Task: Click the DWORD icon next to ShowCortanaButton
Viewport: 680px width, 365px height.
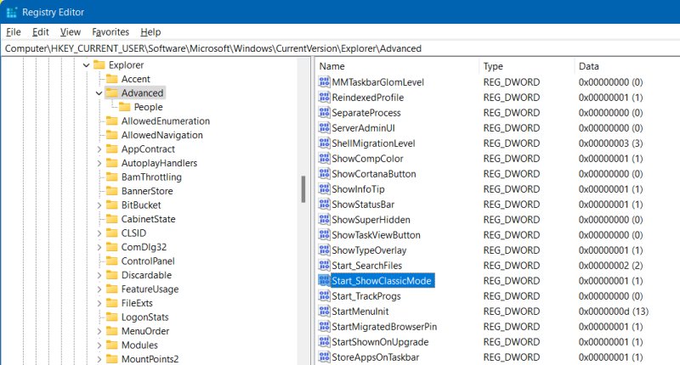Action: (x=324, y=174)
